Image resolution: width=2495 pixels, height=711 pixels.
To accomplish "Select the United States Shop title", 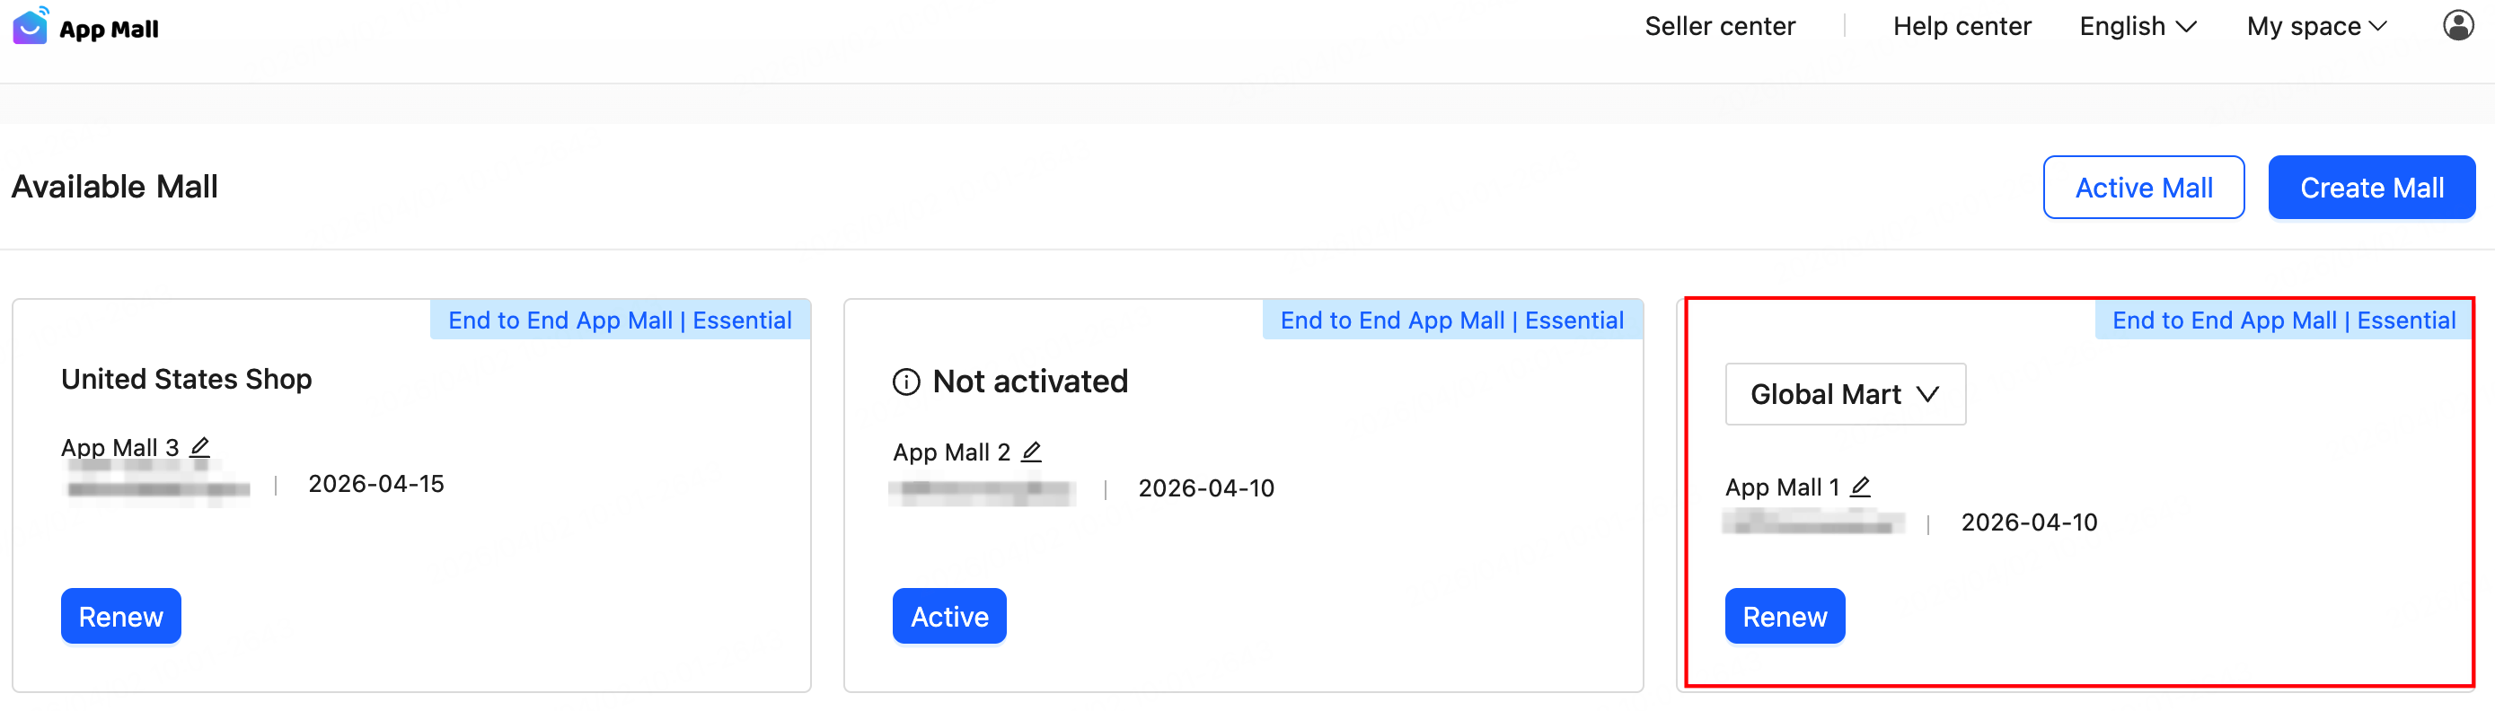I will (187, 380).
